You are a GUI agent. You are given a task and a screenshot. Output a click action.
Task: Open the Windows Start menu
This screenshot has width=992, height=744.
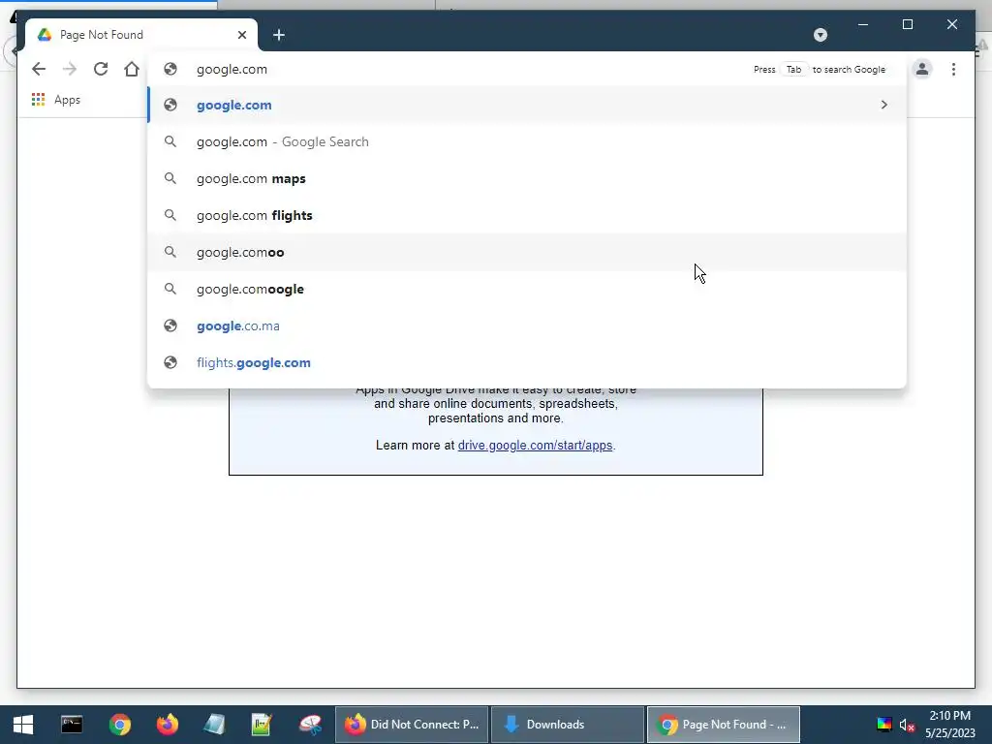(x=23, y=725)
